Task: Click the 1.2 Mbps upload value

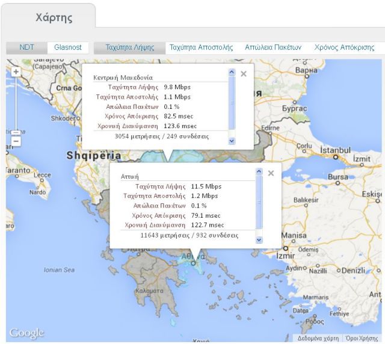Action: click(x=205, y=196)
